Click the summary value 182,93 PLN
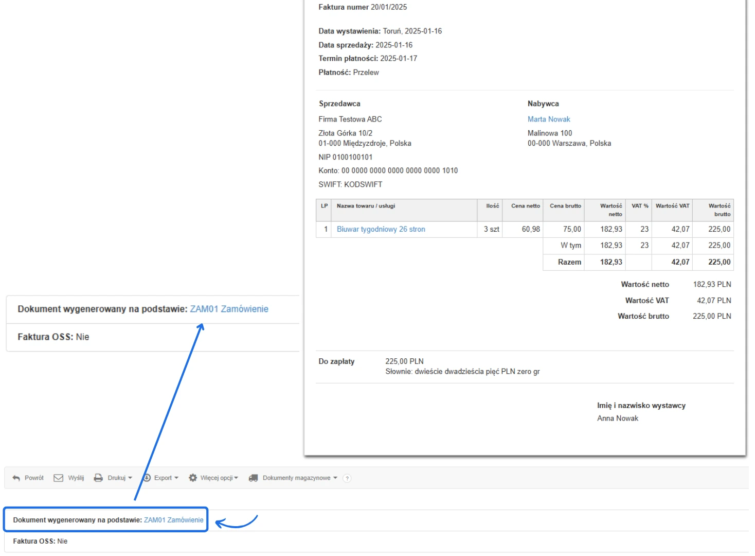This screenshot has width=755, height=556. coord(712,284)
